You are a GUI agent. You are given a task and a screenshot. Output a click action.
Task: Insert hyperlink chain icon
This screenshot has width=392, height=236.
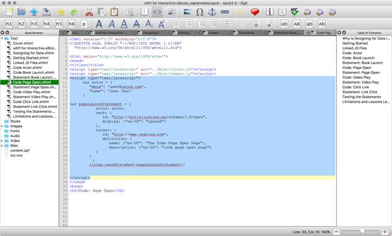(225, 12)
